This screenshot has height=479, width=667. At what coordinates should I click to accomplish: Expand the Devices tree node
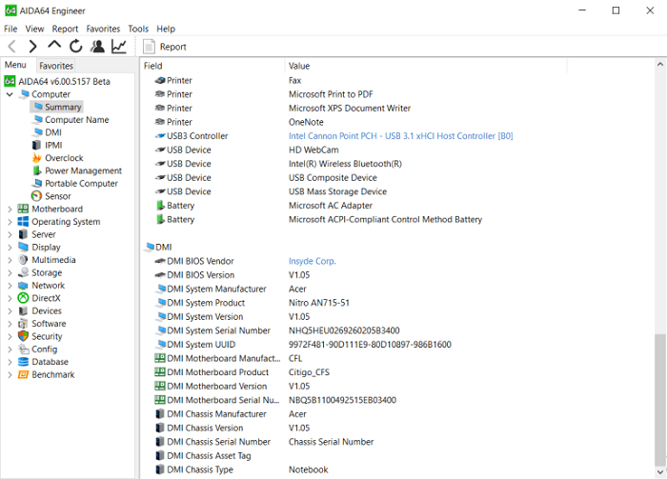tap(10, 311)
